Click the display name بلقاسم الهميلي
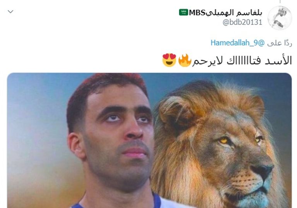This screenshot has width=297, height=208. (x=234, y=12)
